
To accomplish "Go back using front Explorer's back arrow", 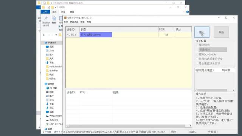I will pyautogui.click(x=44, y=35).
